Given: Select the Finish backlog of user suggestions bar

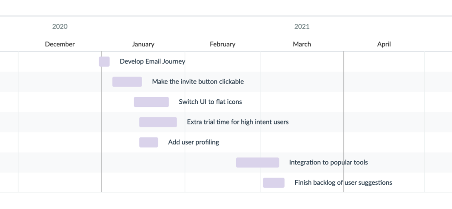Looking at the screenshot, I should 274,183.
